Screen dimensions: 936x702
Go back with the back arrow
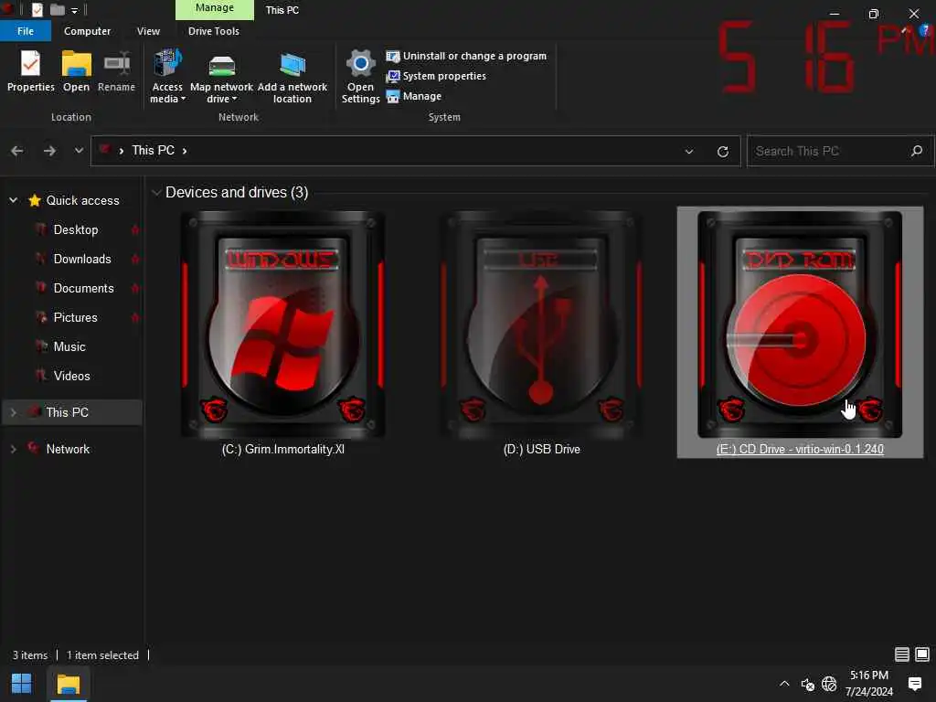16,151
